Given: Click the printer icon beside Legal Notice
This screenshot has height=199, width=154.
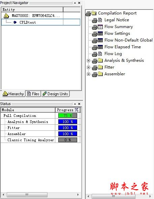Looking at the screenshot, I should point(95,20).
